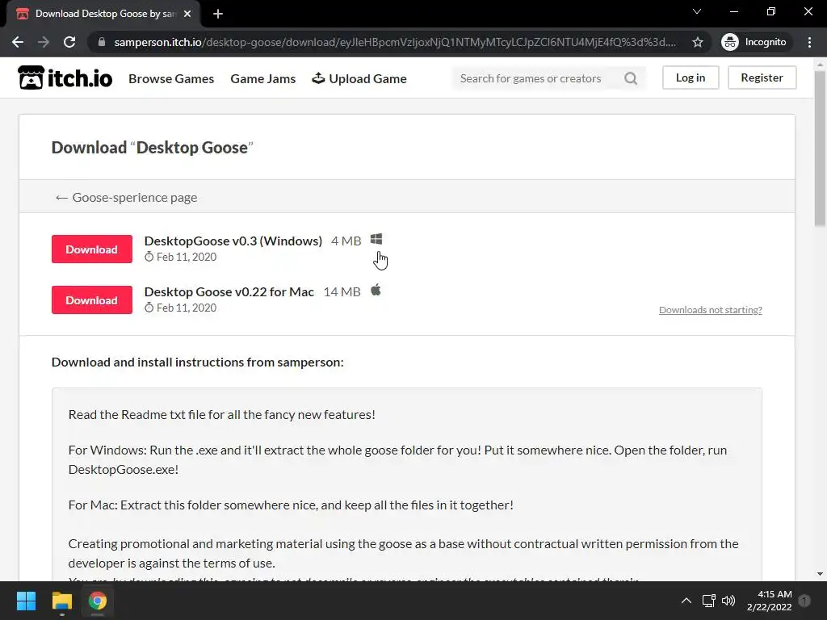The image size is (827, 620).
Task: Reload the page
Action: click(x=69, y=42)
